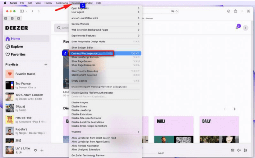This screenshot has height=158, width=255.
Task: Click the Safari downloads icon
Action: [229, 11]
